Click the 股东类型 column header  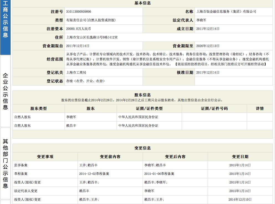click(x=38, y=109)
